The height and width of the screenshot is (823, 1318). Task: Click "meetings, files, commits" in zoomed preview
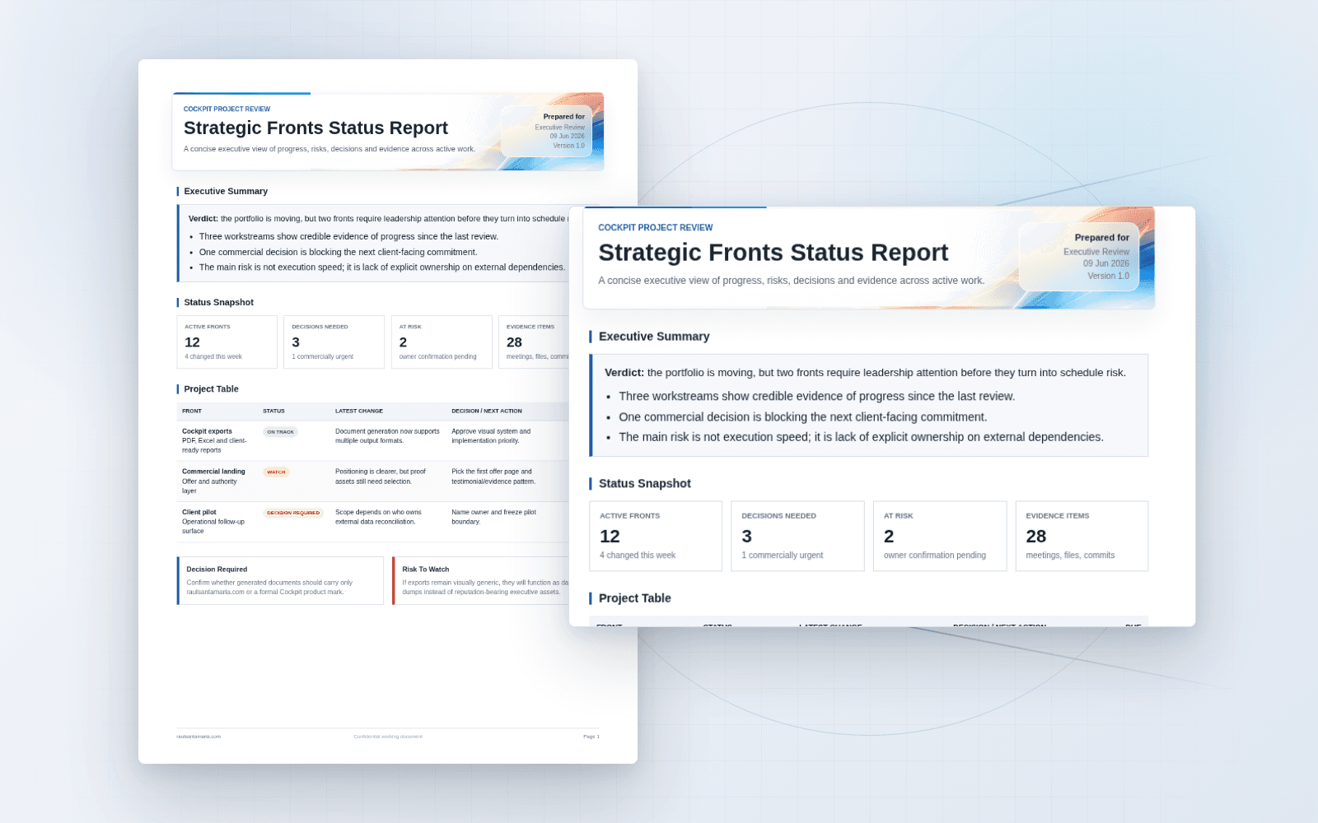[x=1070, y=555]
